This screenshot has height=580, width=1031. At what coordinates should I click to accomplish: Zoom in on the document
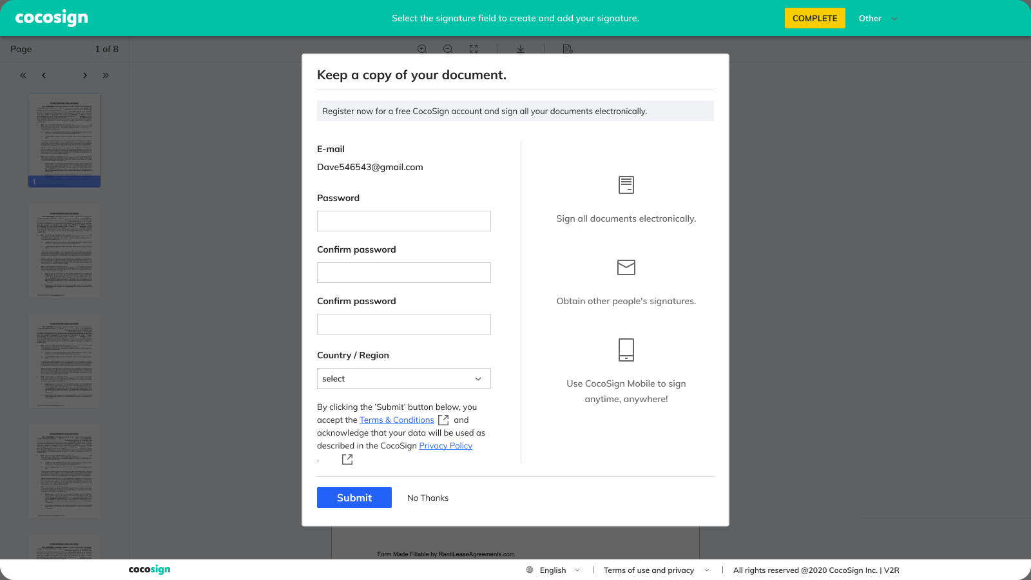pyautogui.click(x=422, y=49)
